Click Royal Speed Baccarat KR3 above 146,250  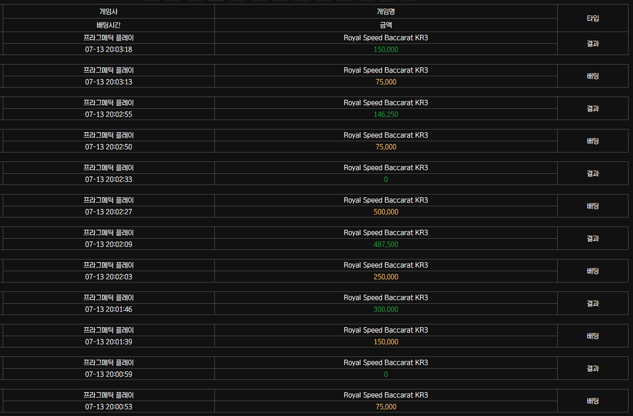[386, 103]
